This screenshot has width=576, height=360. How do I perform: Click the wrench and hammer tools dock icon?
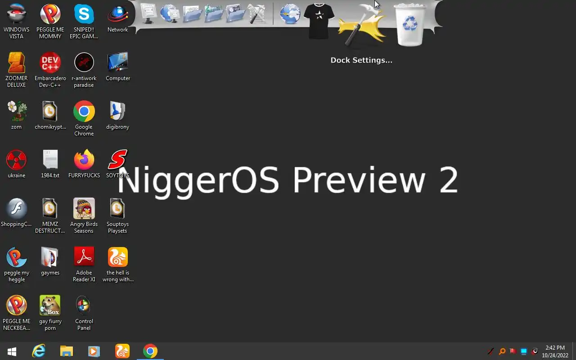click(257, 13)
